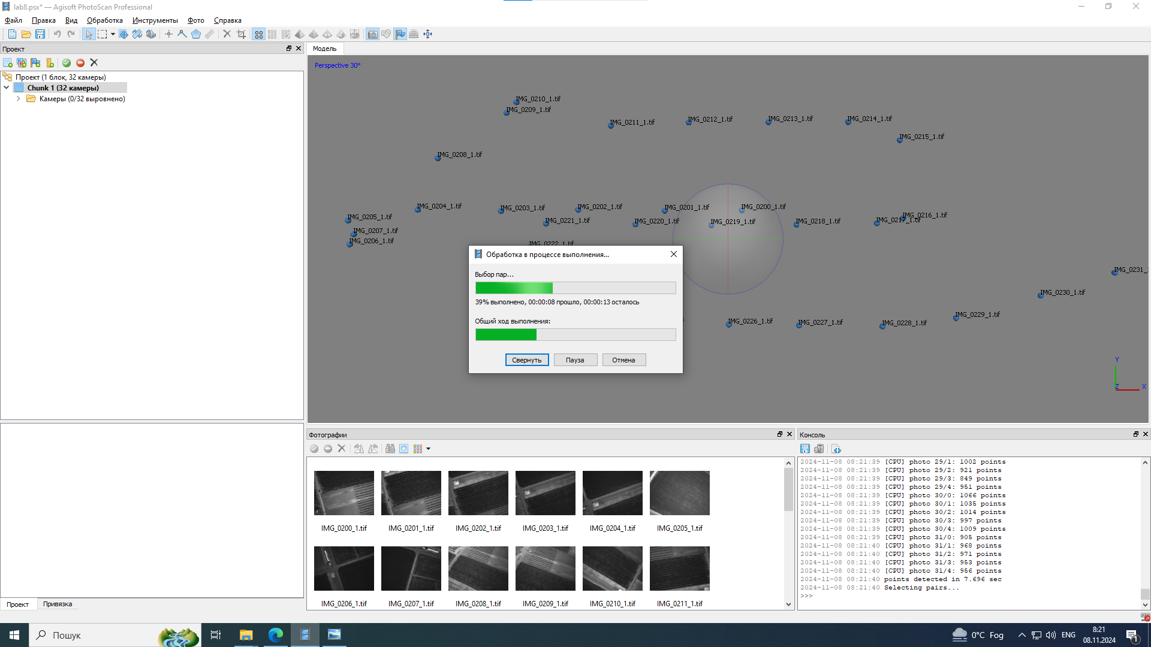The image size is (1151, 647).
Task: Select the IMG_0203_1.tif thumbnail
Action: (x=545, y=493)
